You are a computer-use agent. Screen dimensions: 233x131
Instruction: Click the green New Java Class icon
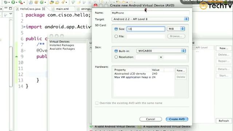pyautogui.click(x=42, y=2)
